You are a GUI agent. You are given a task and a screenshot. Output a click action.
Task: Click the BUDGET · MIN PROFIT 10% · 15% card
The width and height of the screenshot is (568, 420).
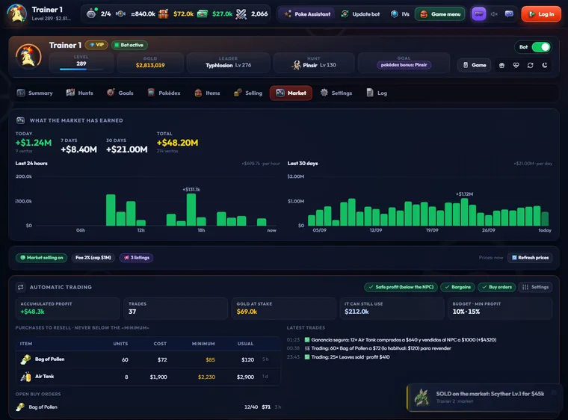click(500, 309)
